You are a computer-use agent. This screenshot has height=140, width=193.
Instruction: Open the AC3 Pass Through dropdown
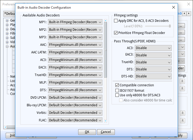(x=153, y=48)
